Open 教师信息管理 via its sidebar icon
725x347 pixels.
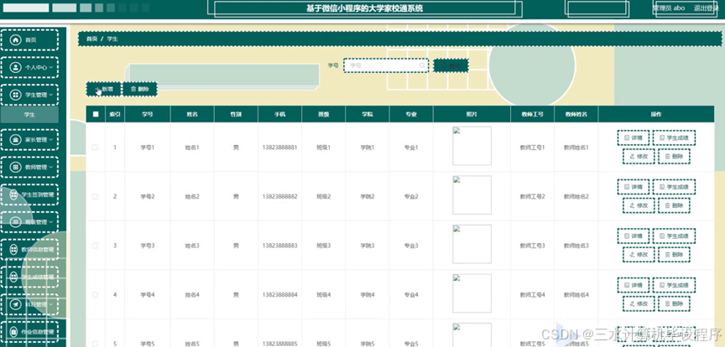tap(16, 250)
